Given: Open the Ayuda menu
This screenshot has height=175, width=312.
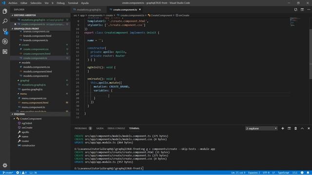Looking at the screenshot, I should pyautogui.click(x=85, y=3).
